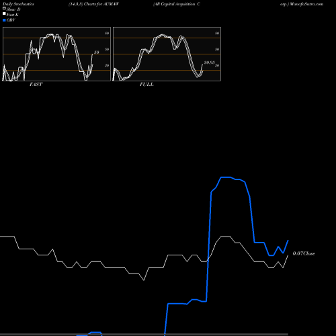Click the 'Daily Stochastics' title text
336x336 pixels.
click(x=18, y=4)
